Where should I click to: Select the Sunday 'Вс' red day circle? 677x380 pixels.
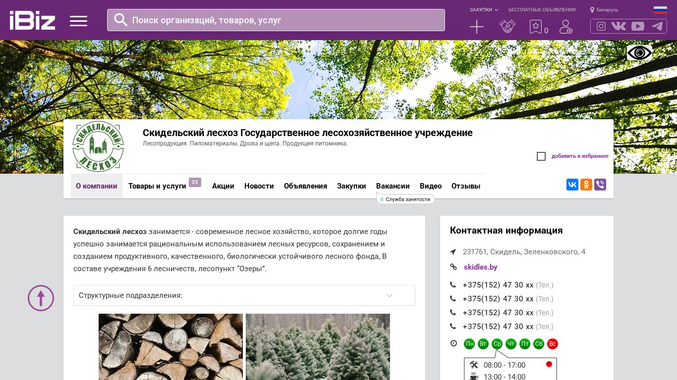pos(553,344)
